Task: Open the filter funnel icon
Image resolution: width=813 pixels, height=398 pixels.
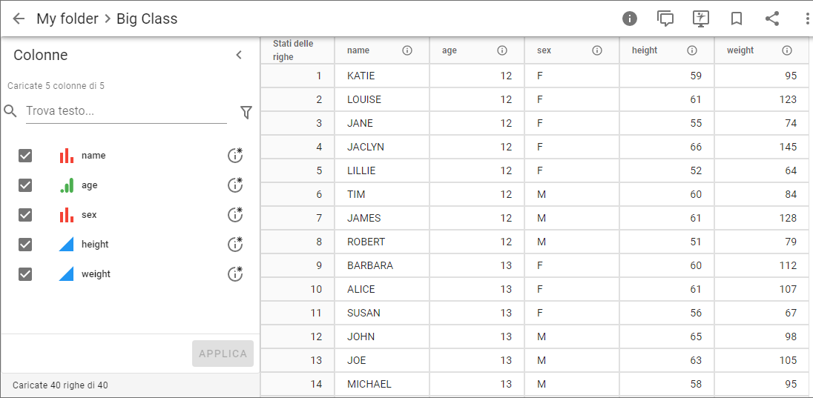Action: point(246,112)
